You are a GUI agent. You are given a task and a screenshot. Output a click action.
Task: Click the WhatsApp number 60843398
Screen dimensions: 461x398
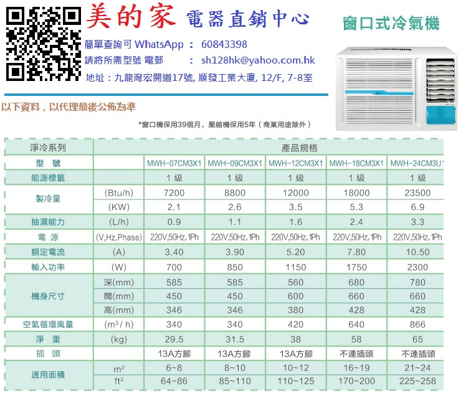click(x=224, y=44)
